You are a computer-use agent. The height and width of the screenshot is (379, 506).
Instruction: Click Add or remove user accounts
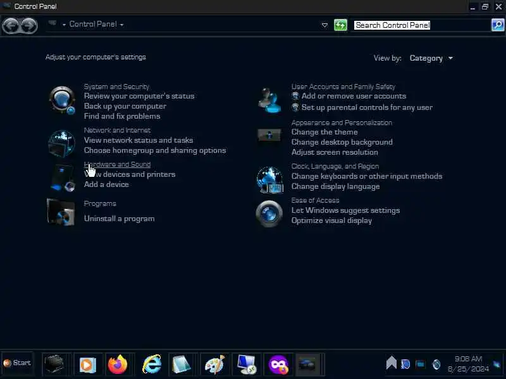click(354, 96)
